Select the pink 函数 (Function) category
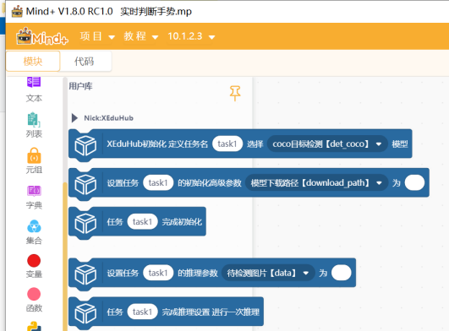This screenshot has width=449, height=331. (34, 300)
